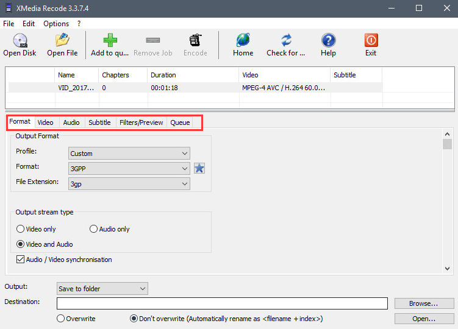Click the MPEG-4 AVC / H.264 video cell
The width and height of the screenshot is (458, 329).
point(284,88)
